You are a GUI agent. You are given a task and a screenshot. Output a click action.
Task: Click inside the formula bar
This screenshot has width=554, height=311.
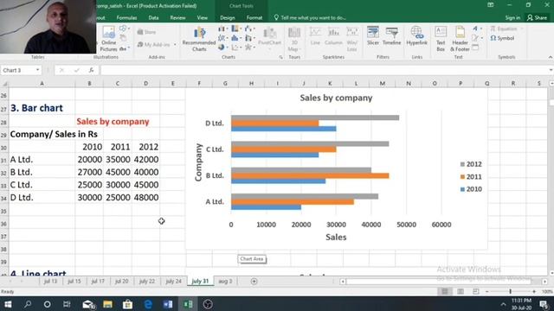[324, 70]
